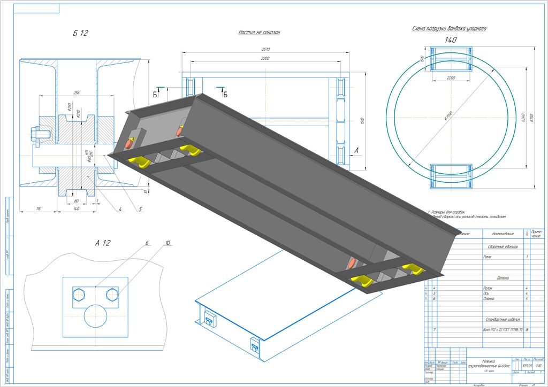Click the heading "Схема погрузки бандажа упорного"

[x=449, y=29]
